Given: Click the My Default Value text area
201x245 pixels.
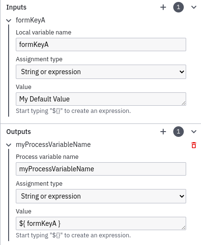Looking at the screenshot, I should [x=101, y=99].
